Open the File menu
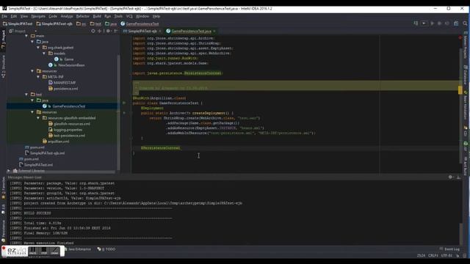 (x=4, y=16)
